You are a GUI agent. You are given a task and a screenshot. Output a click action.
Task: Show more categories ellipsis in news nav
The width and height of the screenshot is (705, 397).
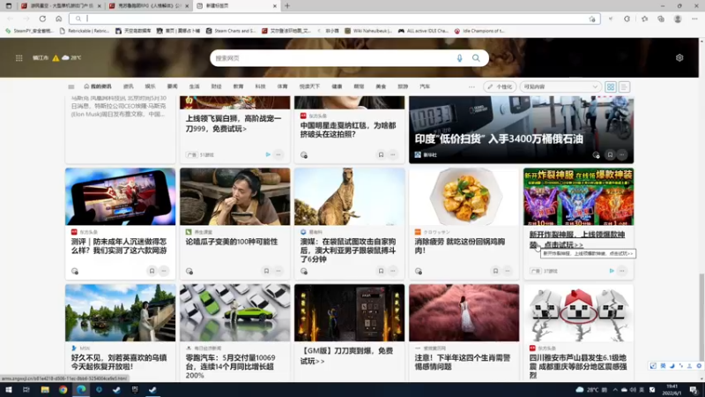click(x=471, y=86)
